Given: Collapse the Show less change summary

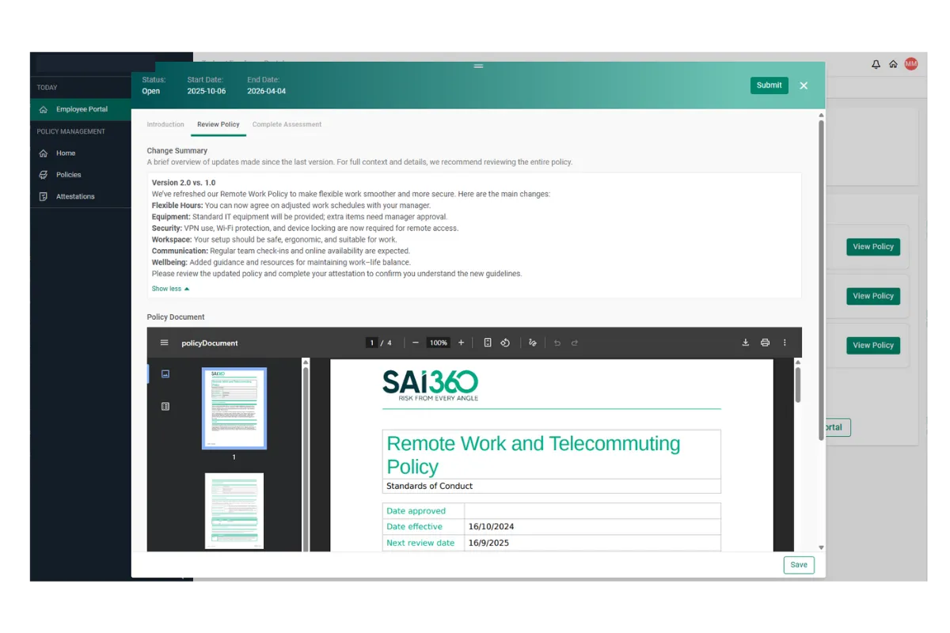Looking at the screenshot, I should tap(169, 288).
